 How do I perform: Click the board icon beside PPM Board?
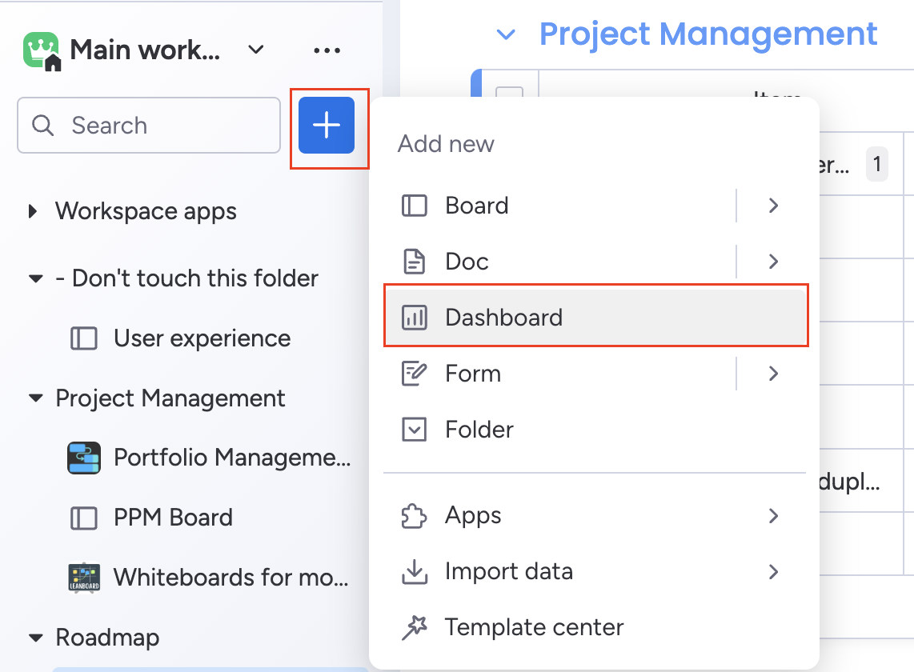click(x=83, y=518)
